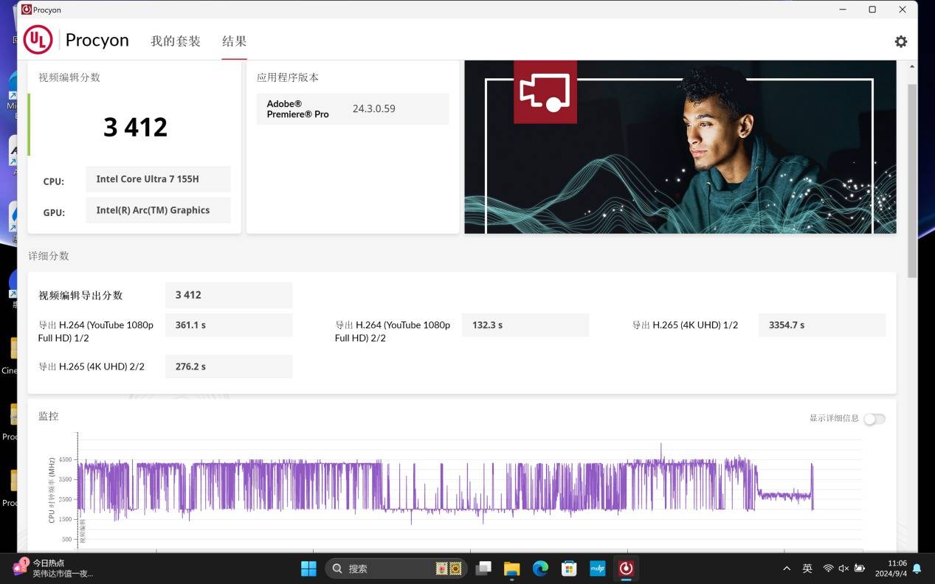The width and height of the screenshot is (935, 584).
Task: Click the red video editing benchmark icon
Action: point(545,91)
